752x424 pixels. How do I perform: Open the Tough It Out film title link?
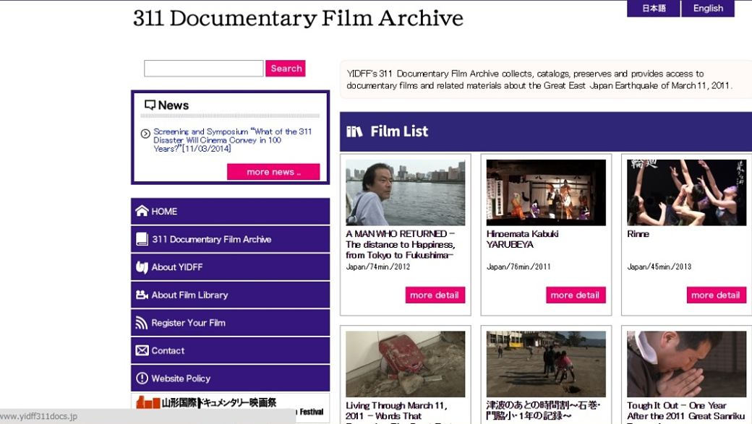click(686, 410)
